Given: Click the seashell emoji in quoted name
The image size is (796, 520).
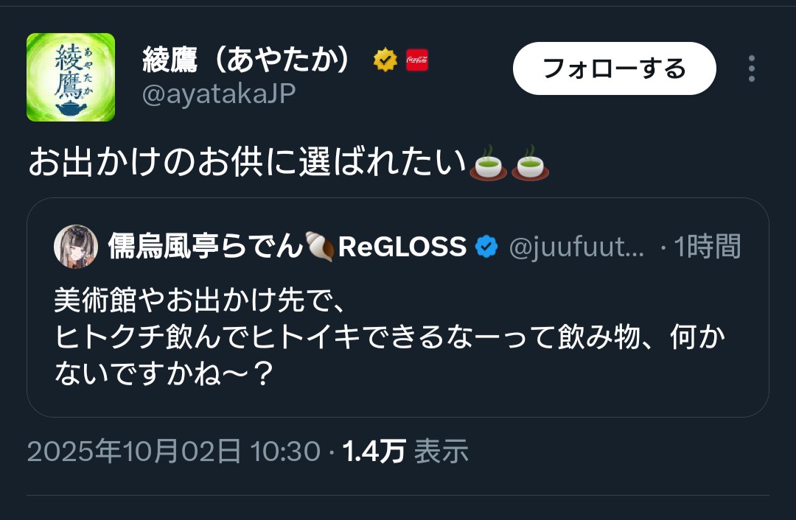Looking at the screenshot, I should pos(320,247).
